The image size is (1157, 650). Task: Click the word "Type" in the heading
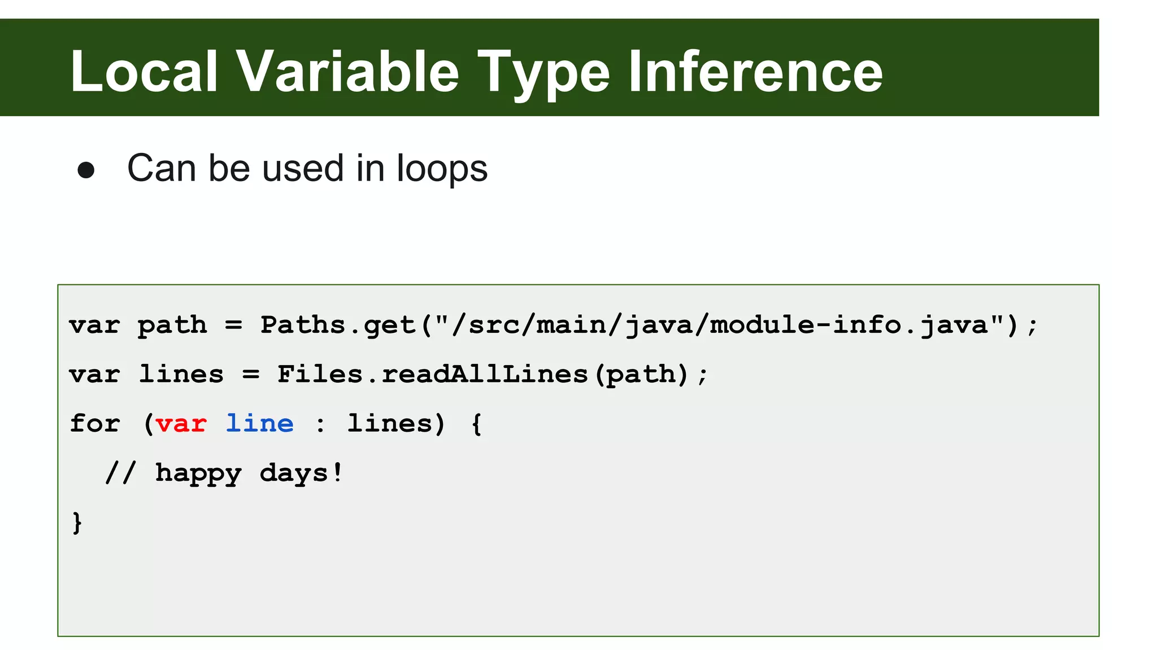[x=543, y=73]
